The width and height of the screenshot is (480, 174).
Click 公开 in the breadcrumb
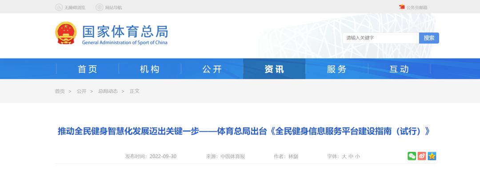pyautogui.click(x=81, y=91)
